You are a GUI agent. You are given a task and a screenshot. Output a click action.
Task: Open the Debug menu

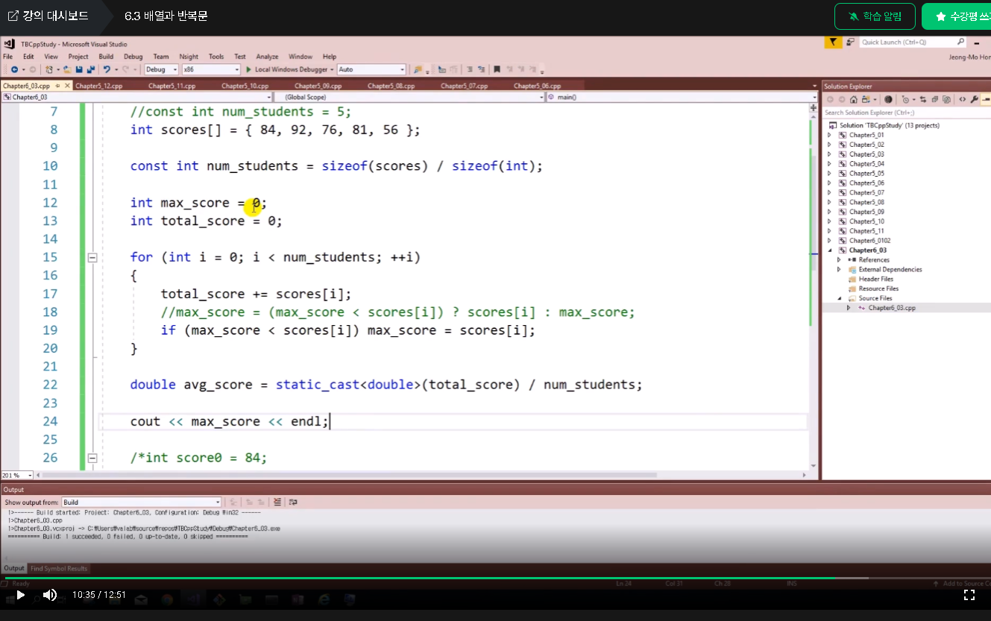click(133, 57)
